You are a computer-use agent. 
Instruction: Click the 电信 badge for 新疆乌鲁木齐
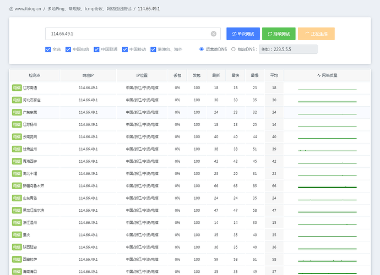tap(17, 186)
